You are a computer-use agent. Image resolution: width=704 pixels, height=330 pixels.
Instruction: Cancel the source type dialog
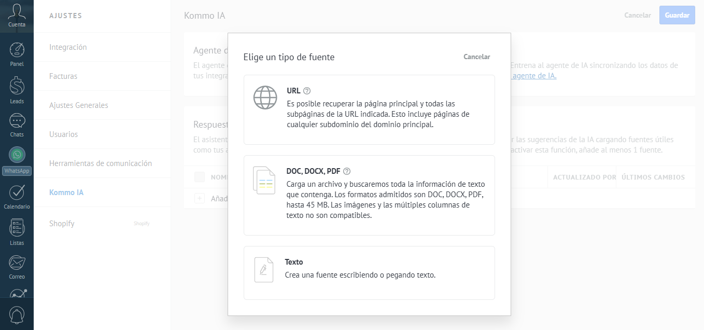(x=476, y=57)
